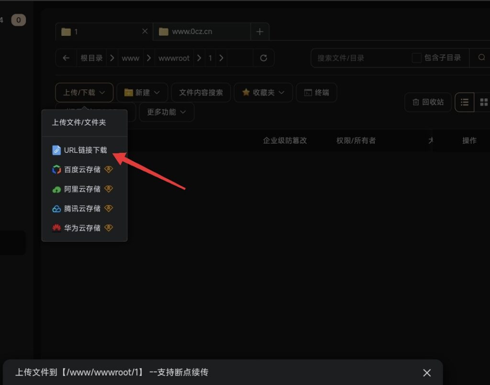
Task: Refresh the current directory listing
Action: (263, 58)
